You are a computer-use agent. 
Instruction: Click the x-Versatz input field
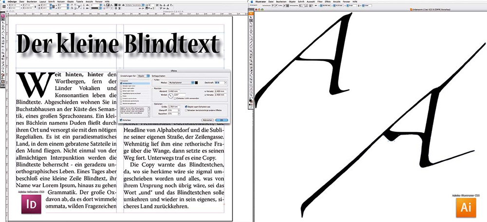click(x=221, y=91)
